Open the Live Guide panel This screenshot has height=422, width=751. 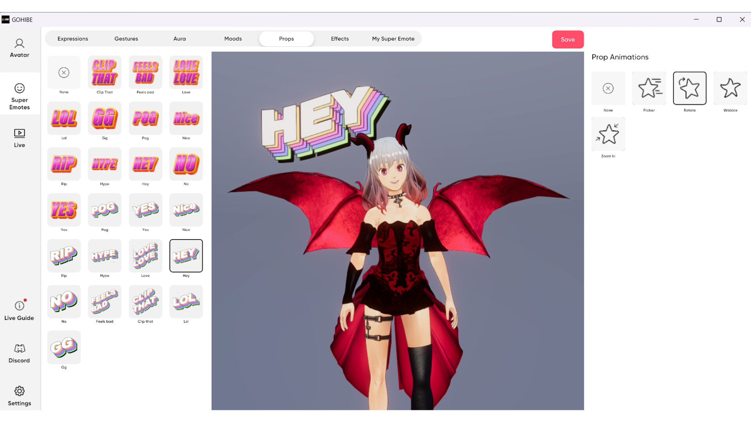click(19, 311)
